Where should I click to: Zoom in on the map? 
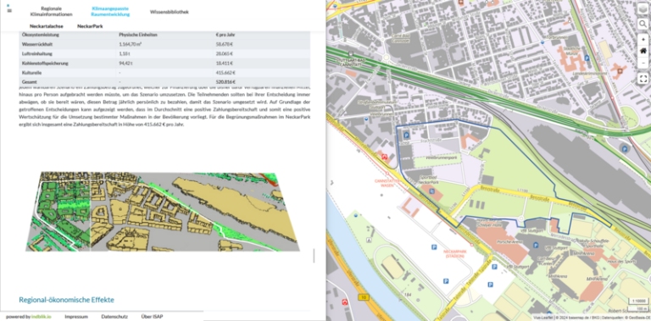(643, 40)
